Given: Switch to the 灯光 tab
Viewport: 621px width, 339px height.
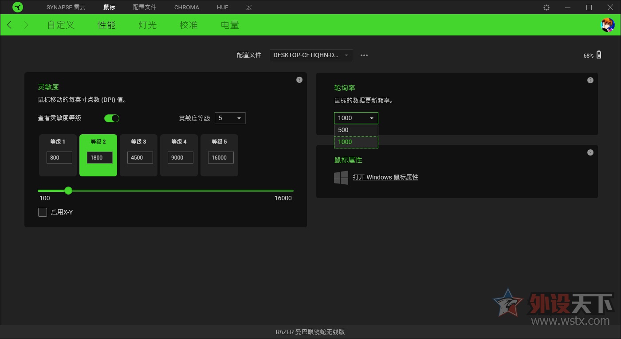Looking at the screenshot, I should click(147, 25).
